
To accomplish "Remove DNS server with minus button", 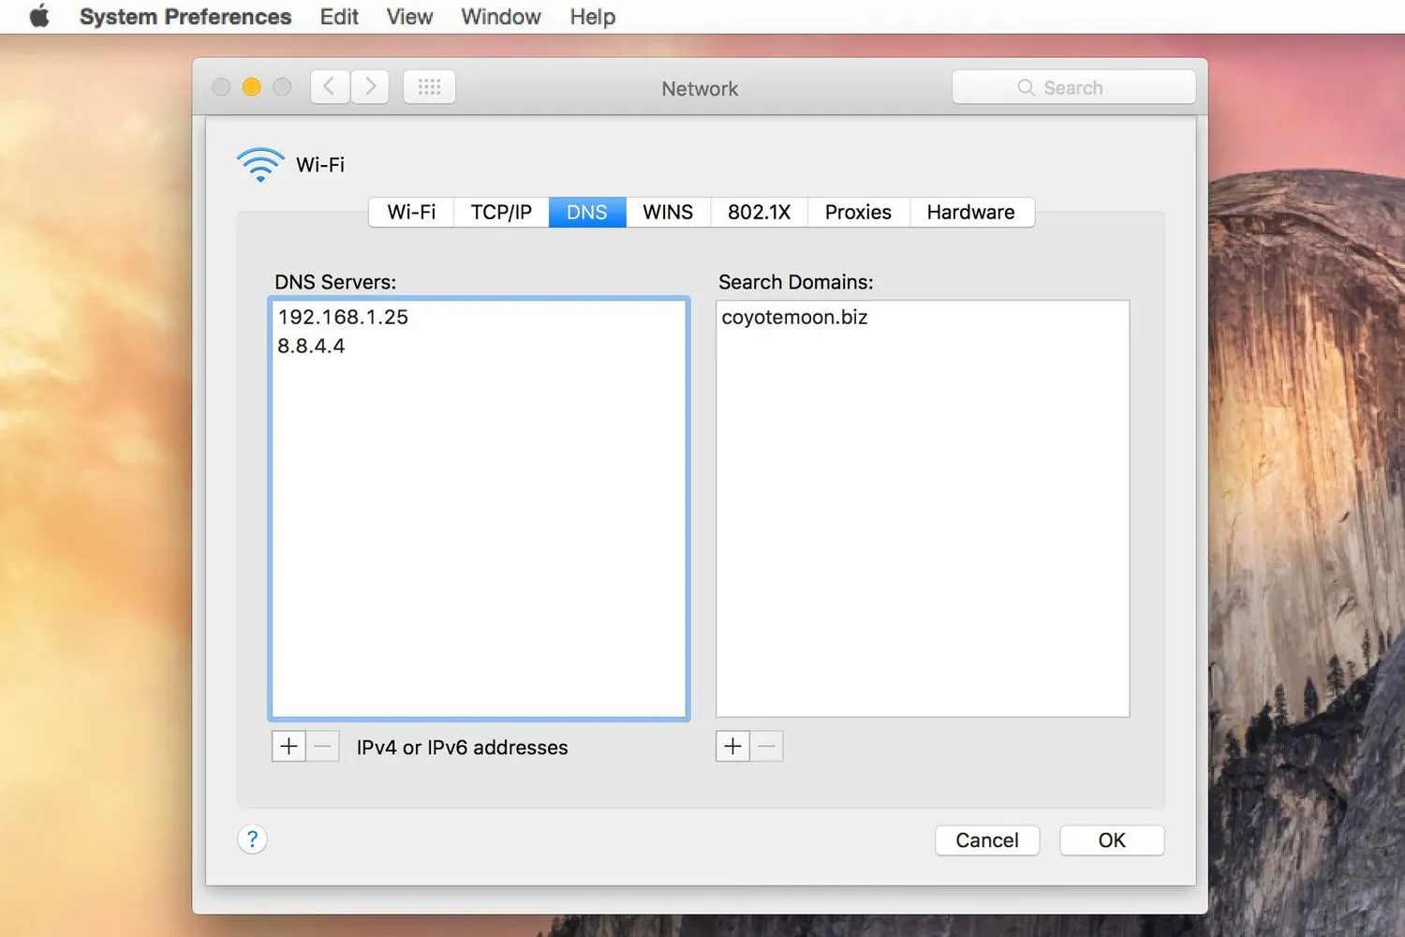I will click(323, 747).
